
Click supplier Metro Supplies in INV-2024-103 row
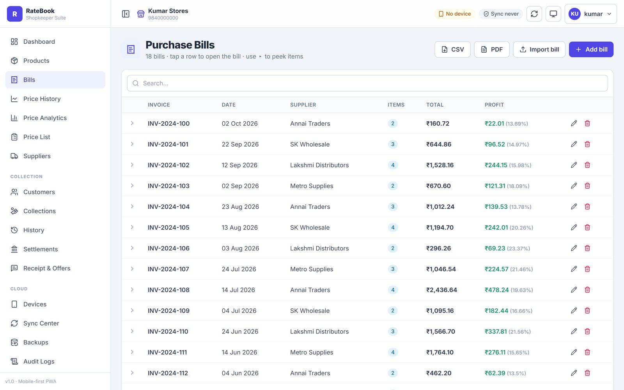click(312, 186)
